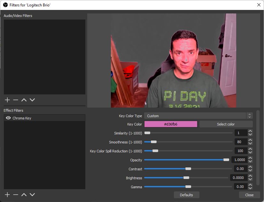The width and height of the screenshot is (264, 202).
Task: Add a new Audio/Video filter
Action: pos(7,100)
